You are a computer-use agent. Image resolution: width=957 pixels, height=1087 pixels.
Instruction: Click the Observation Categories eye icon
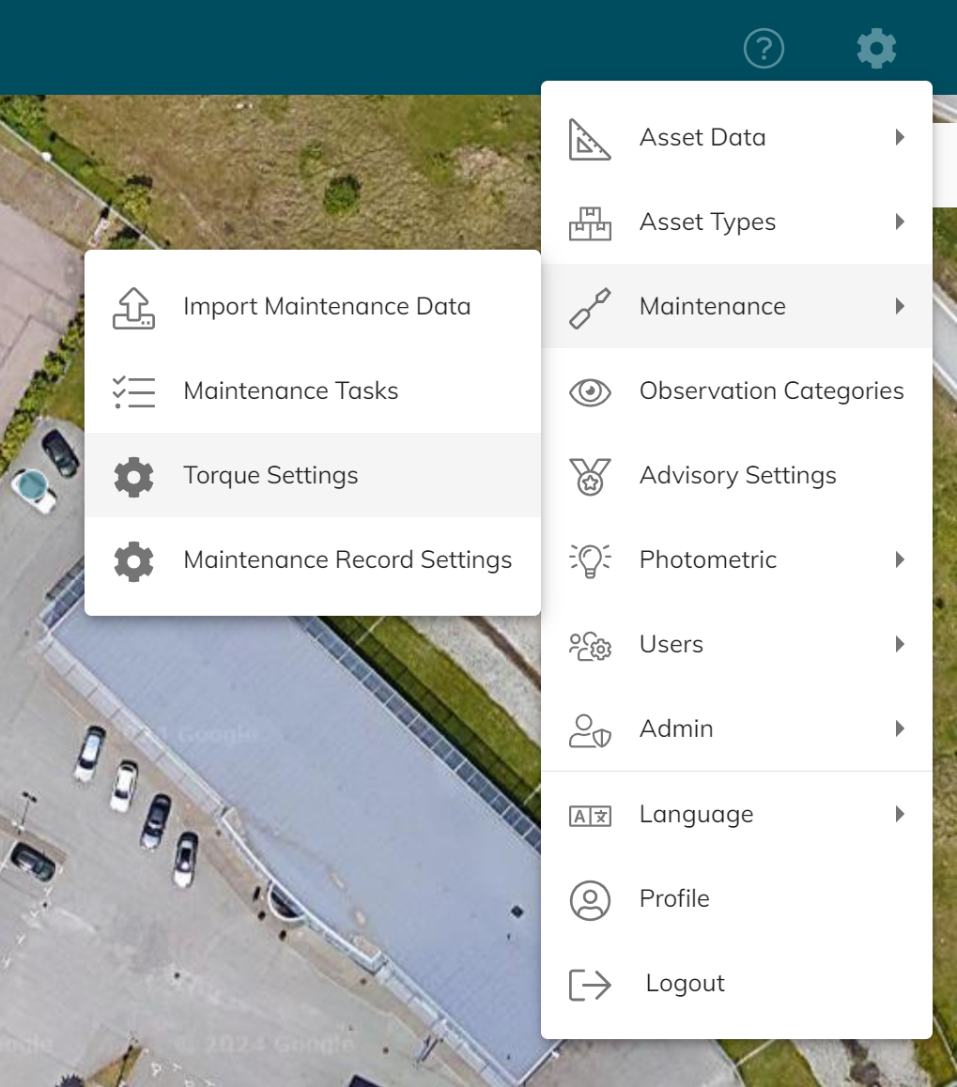pos(590,391)
